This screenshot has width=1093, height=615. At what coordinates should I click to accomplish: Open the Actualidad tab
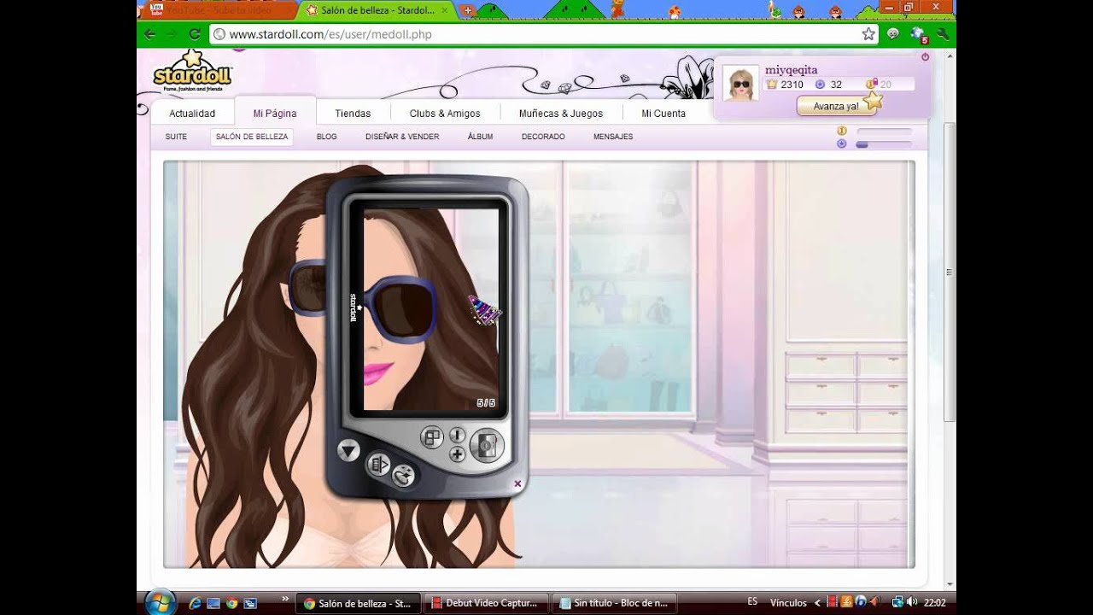pos(192,114)
